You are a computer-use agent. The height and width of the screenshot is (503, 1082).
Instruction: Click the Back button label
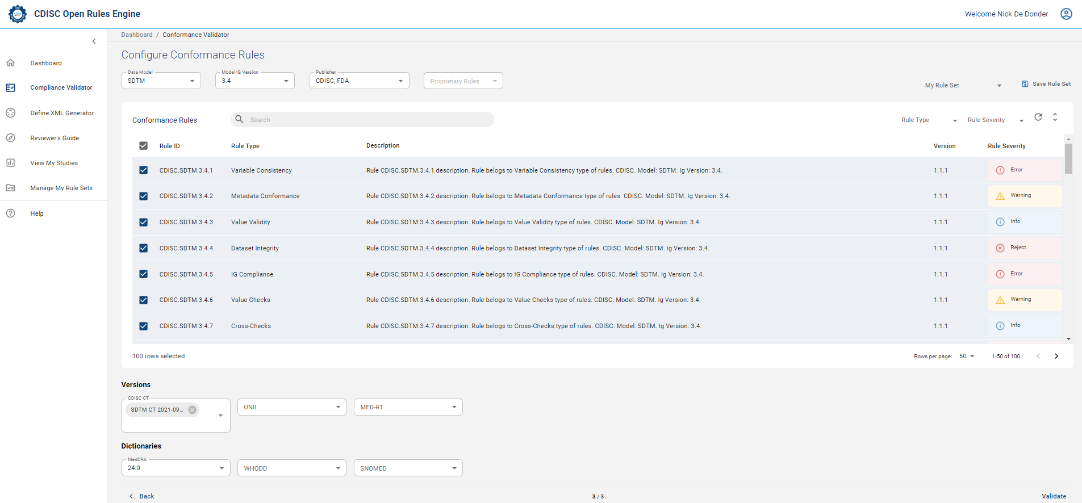click(147, 496)
